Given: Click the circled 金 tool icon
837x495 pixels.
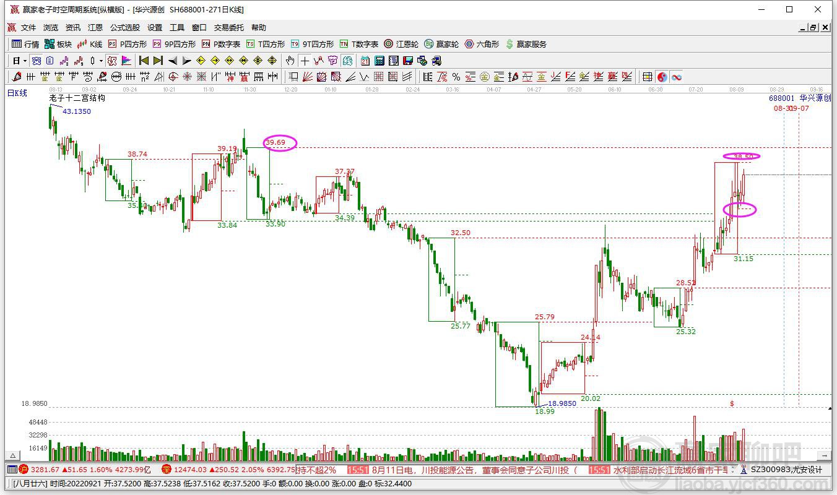Looking at the screenshot, I should (485, 77).
